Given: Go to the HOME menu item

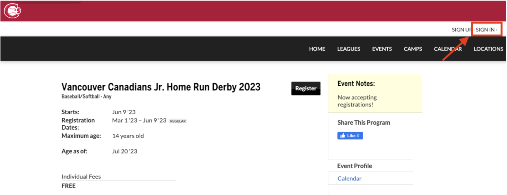Looking at the screenshot, I should [x=317, y=49].
